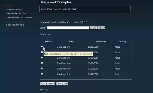Check the first database row's checkbox
153x93 pixels.
click(42, 47)
